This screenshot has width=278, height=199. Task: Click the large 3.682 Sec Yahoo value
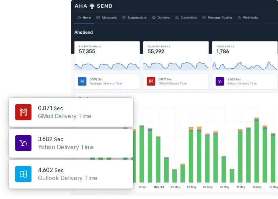click(x=50, y=139)
